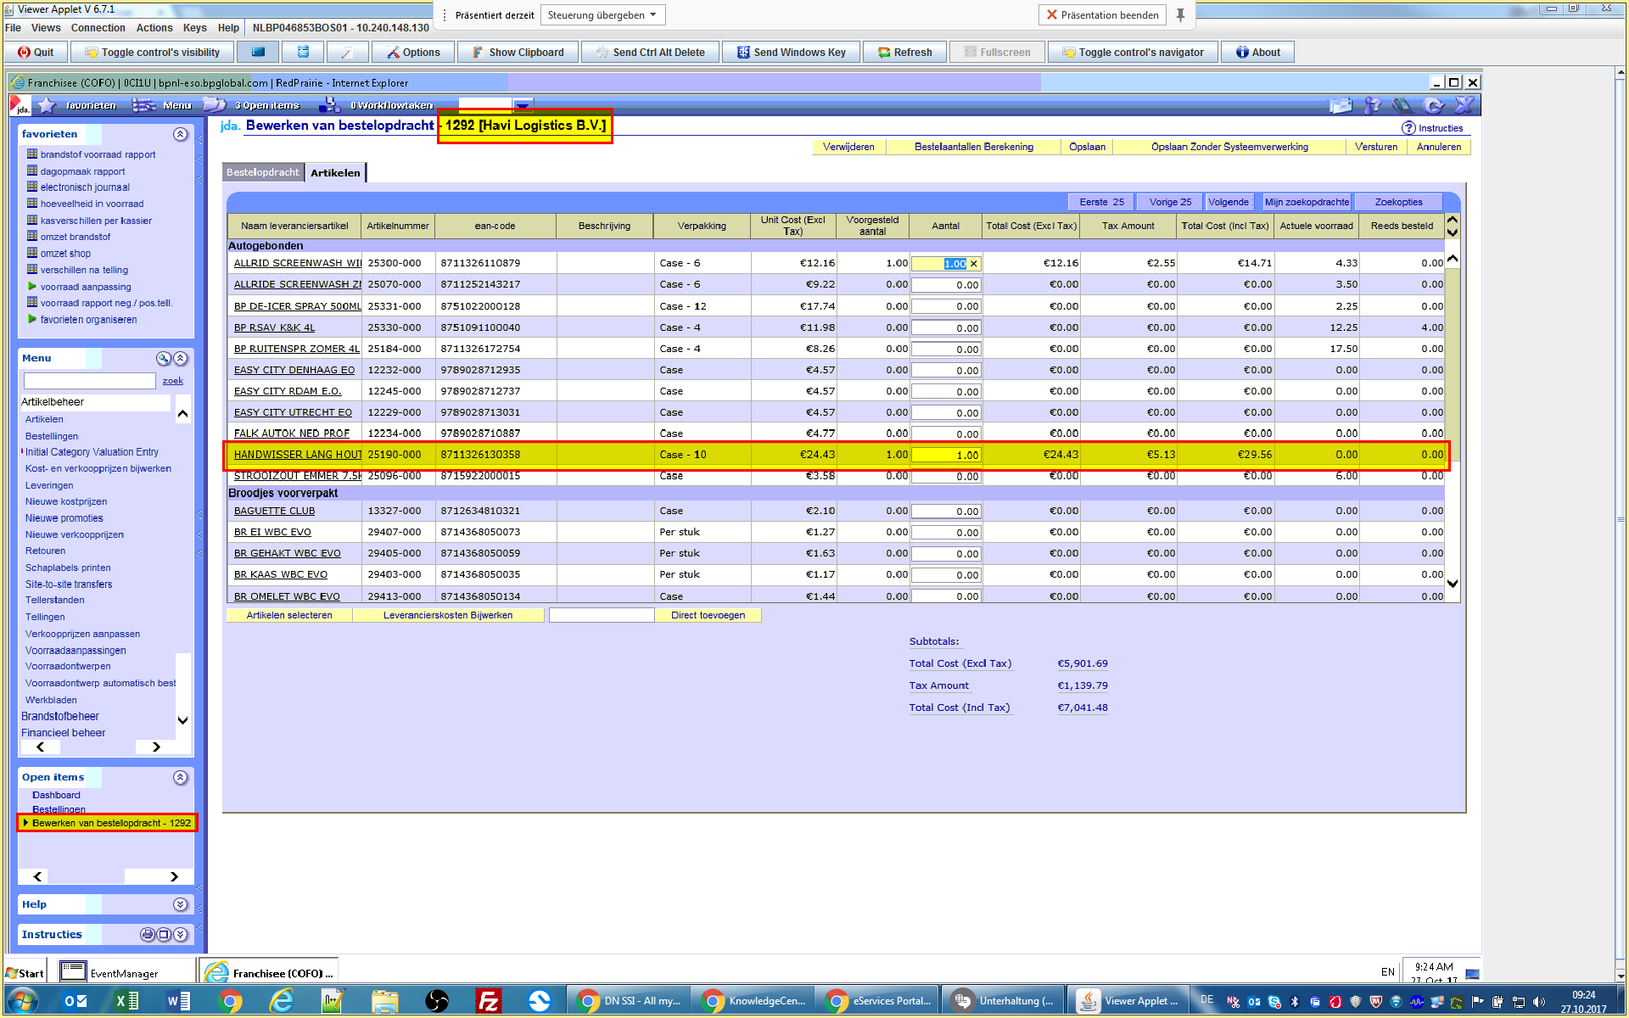Click the Menu panel search magnifier icon
This screenshot has height=1018, width=1629.
point(164,359)
